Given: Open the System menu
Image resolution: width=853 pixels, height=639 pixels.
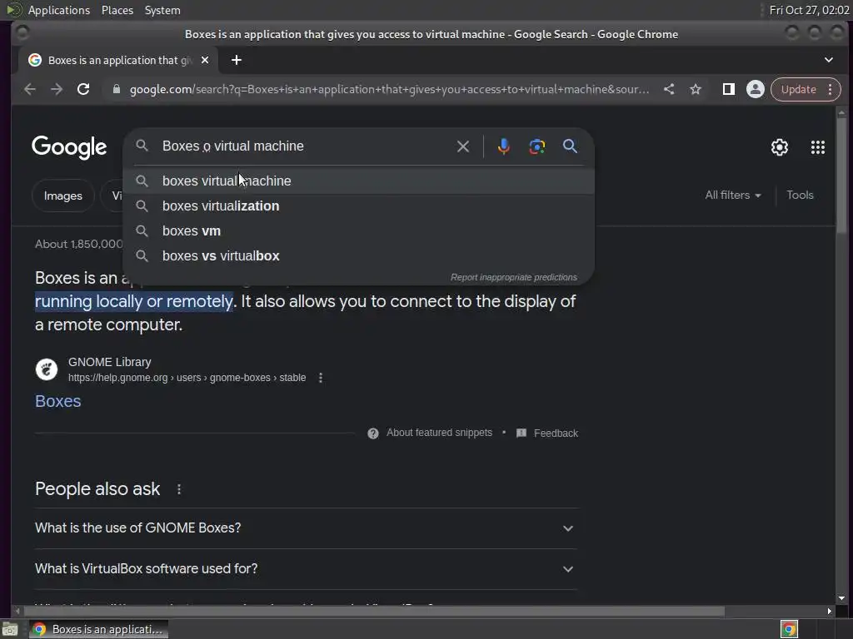Looking at the screenshot, I should [x=162, y=10].
